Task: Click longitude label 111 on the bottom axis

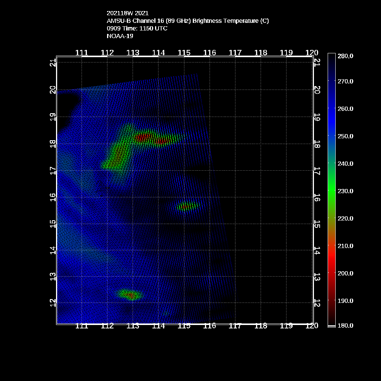Action: 82,326
